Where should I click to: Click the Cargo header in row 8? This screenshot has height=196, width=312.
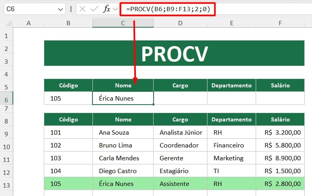180,119
